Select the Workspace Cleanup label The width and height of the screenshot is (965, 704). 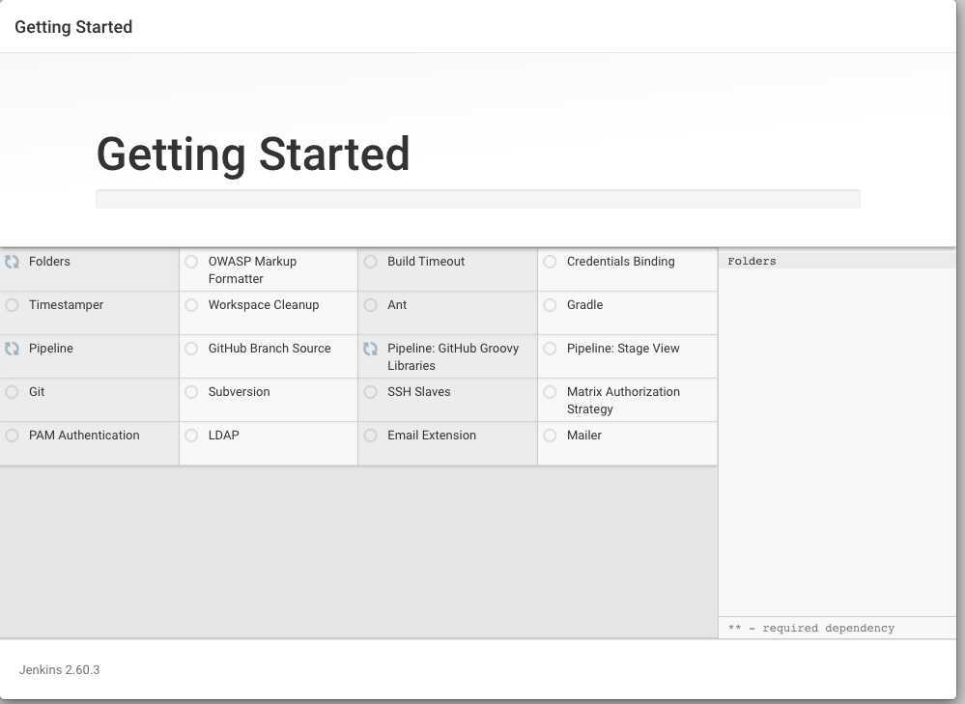pos(264,305)
